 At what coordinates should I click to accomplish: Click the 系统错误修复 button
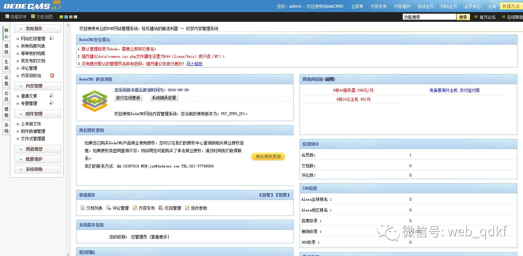pyautogui.click(x=164, y=98)
